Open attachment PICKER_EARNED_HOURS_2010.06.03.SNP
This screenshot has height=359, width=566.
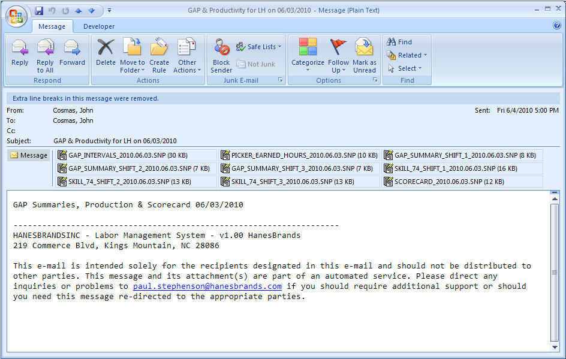click(x=300, y=155)
